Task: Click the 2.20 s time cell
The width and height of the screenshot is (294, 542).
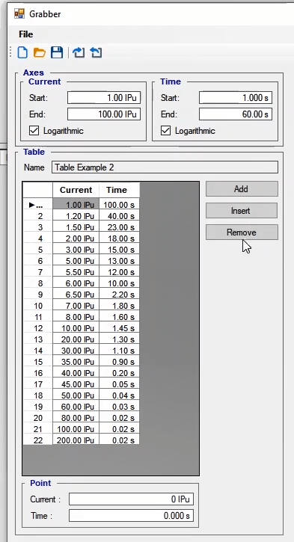Action: pos(120,295)
